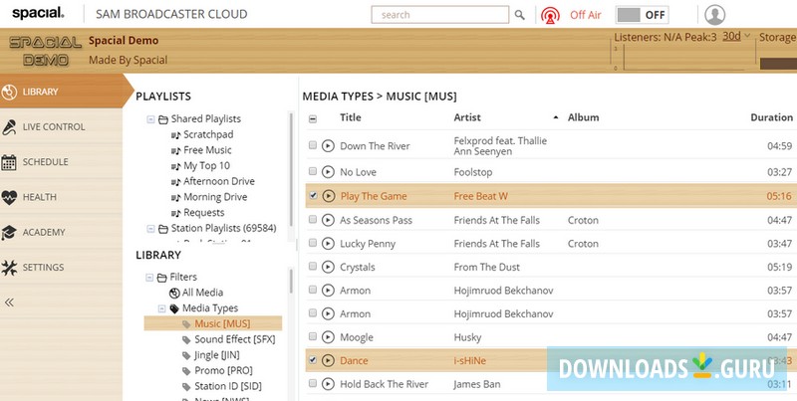Screen dimensions: 797x401
Task: Uncheck the Play The Game checkbox
Action: tap(313, 196)
